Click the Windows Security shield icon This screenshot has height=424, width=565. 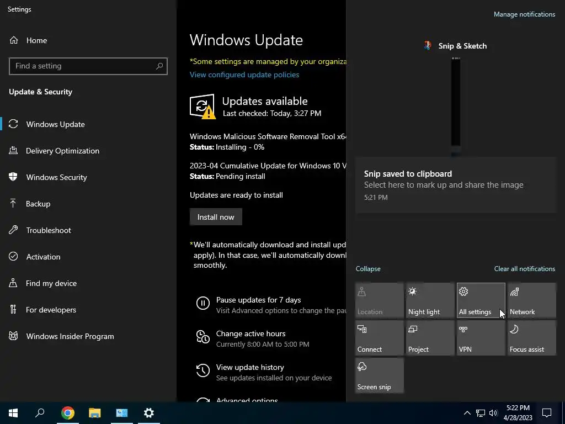point(13,177)
